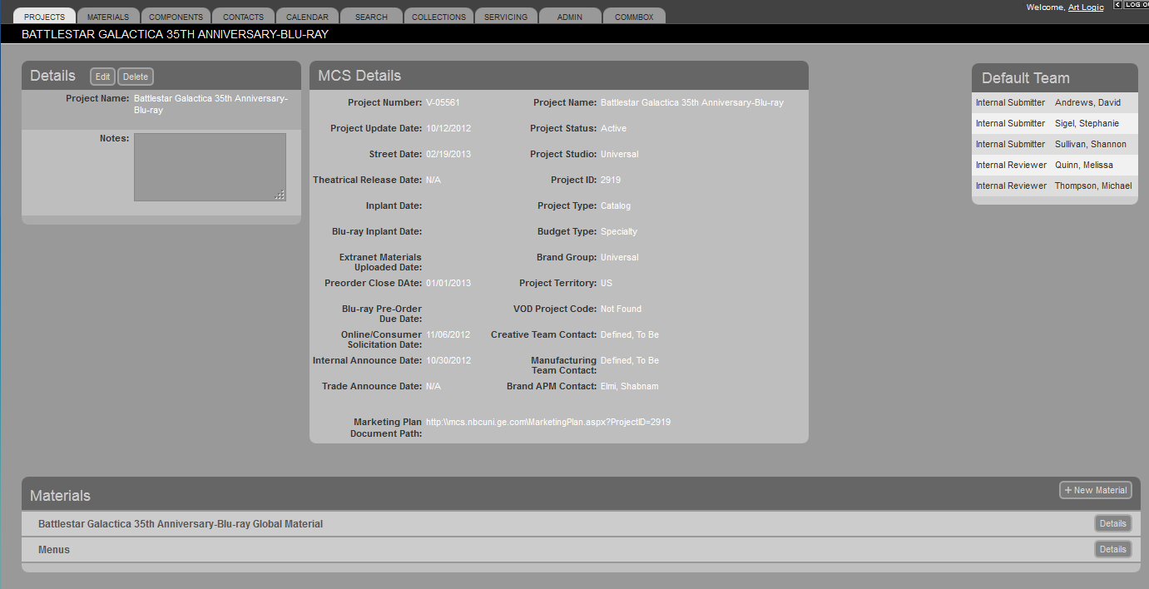The height and width of the screenshot is (589, 1149).
Task: Open Details for the Menus material
Action: pyautogui.click(x=1112, y=549)
